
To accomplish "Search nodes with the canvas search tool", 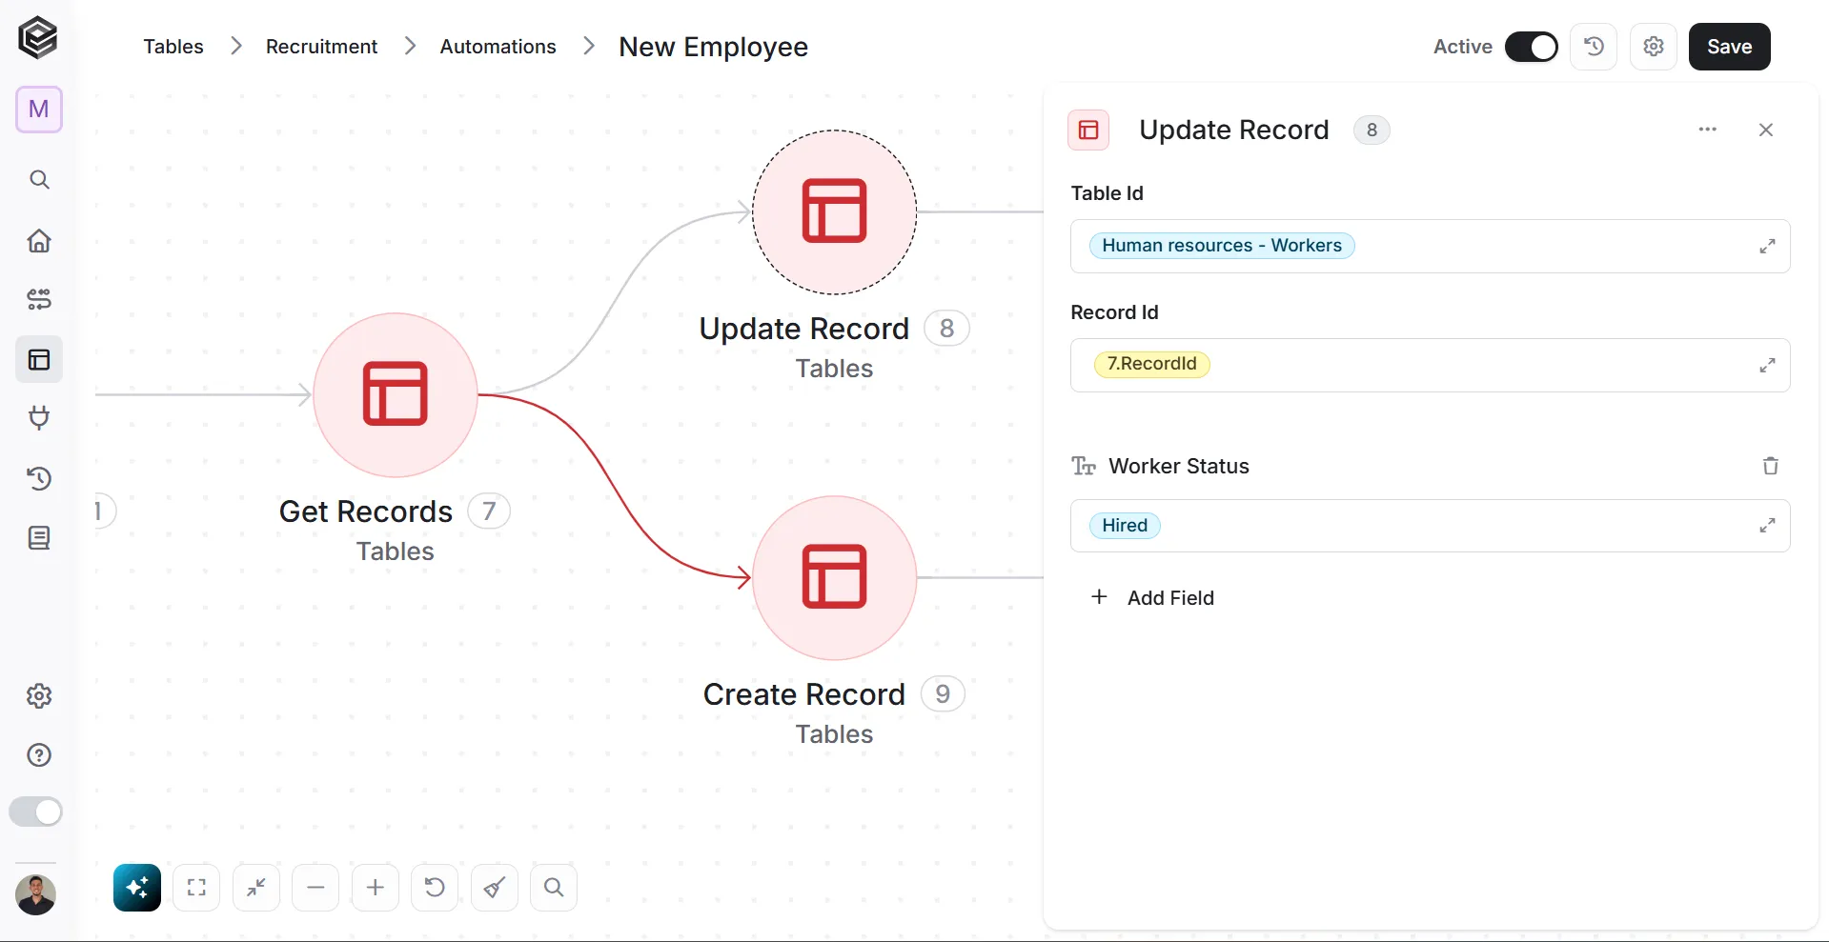I will tap(554, 888).
